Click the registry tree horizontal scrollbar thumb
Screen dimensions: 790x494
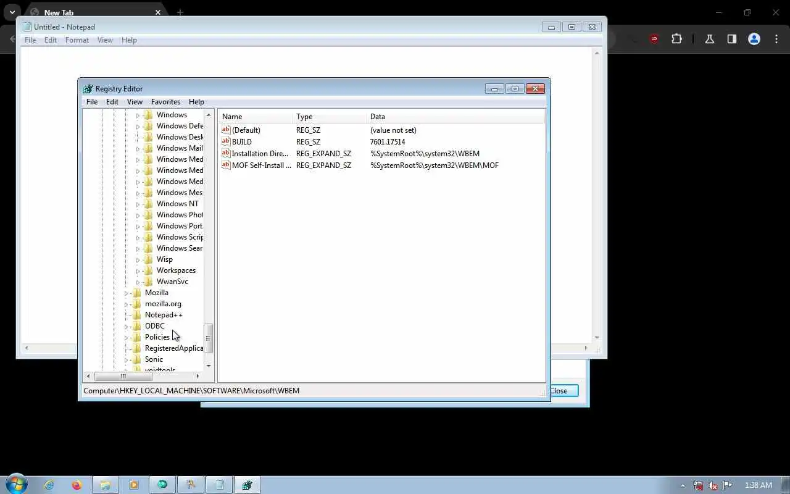123,376
